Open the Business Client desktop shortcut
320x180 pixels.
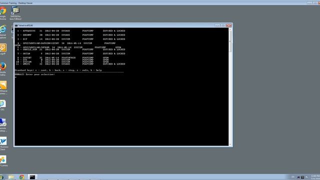pyautogui.click(x=3, y=143)
